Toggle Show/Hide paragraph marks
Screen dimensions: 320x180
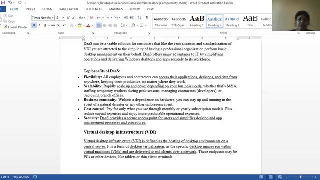147,18
